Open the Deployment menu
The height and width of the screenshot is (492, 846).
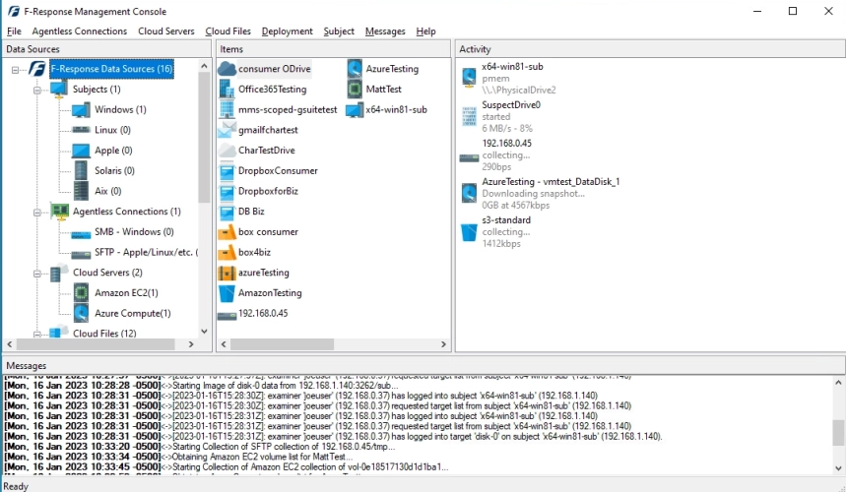[x=287, y=31]
